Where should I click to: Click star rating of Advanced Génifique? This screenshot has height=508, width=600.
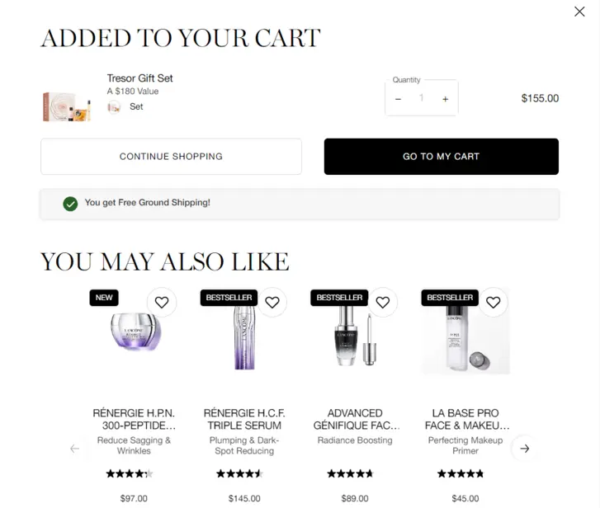350,473
